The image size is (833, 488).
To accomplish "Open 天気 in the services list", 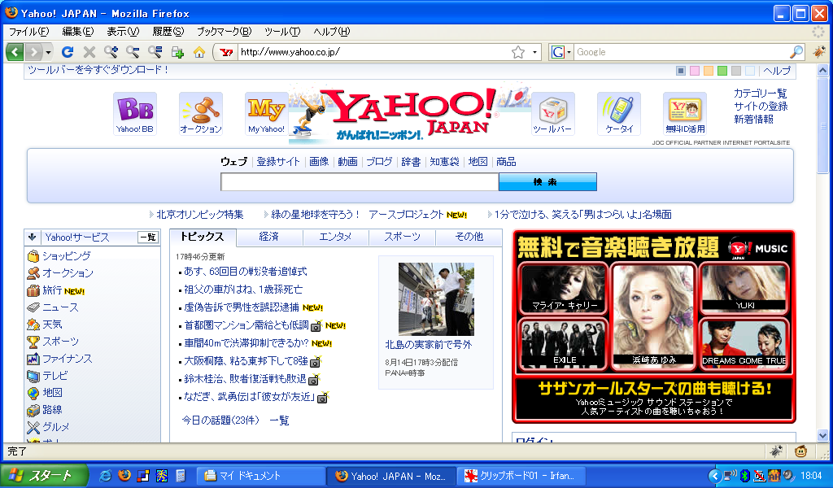I will point(53,325).
